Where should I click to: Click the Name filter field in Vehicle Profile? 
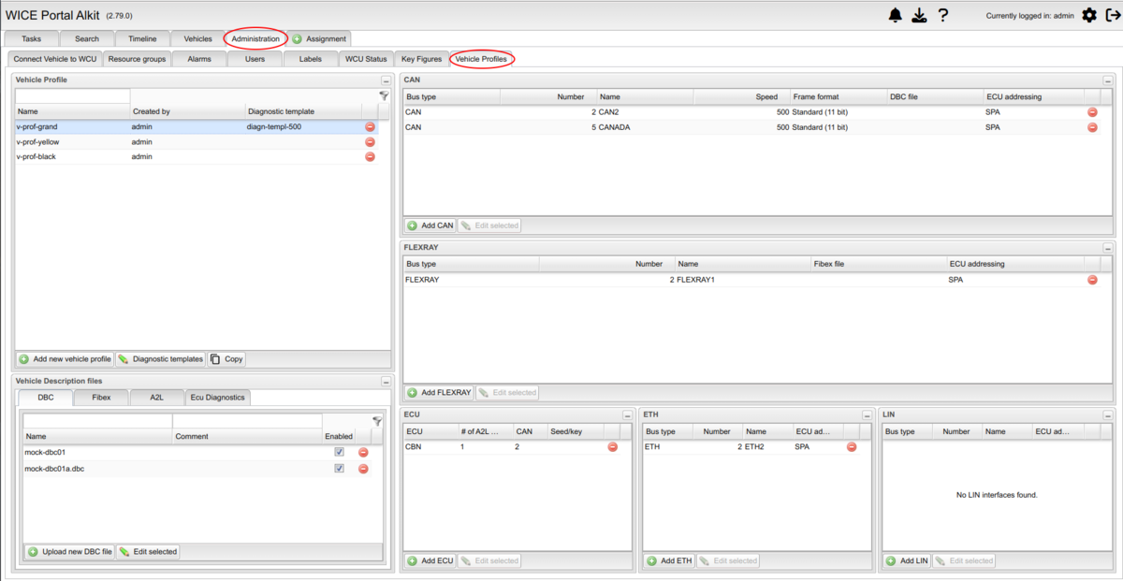tap(72, 96)
